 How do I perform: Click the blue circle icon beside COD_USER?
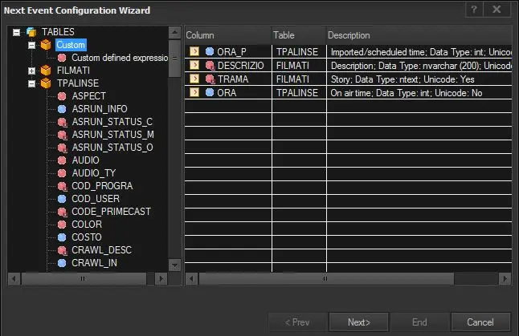point(62,198)
